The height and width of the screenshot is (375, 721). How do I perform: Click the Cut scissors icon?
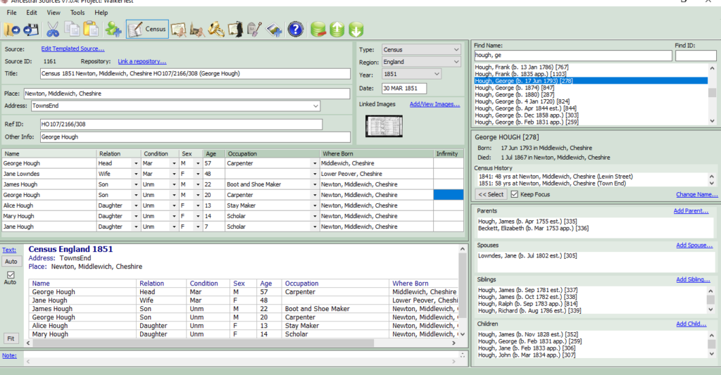pyautogui.click(x=53, y=30)
